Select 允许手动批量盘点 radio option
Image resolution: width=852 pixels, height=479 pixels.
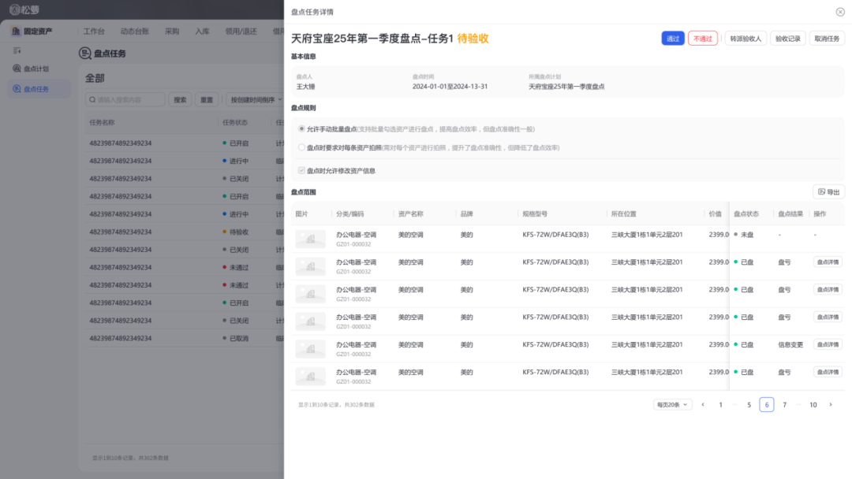(x=301, y=128)
